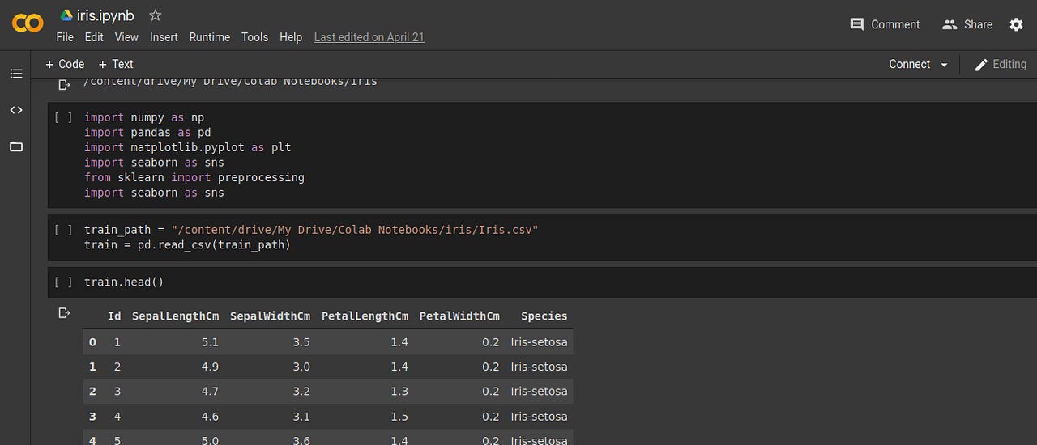Click the Connect button
The height and width of the screenshot is (445, 1037).
point(909,64)
